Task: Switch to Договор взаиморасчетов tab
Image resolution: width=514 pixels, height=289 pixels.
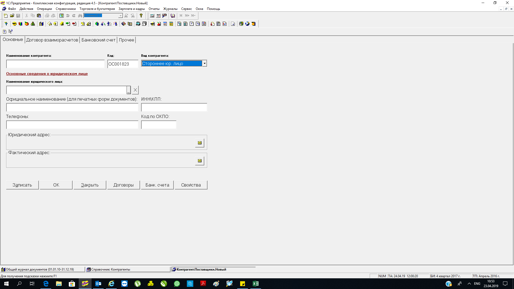Action: pyautogui.click(x=52, y=40)
